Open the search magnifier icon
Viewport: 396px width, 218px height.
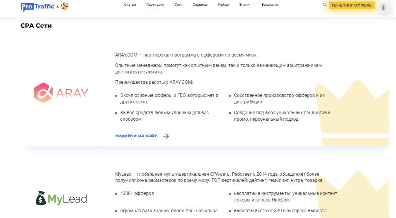pyautogui.click(x=325, y=5)
